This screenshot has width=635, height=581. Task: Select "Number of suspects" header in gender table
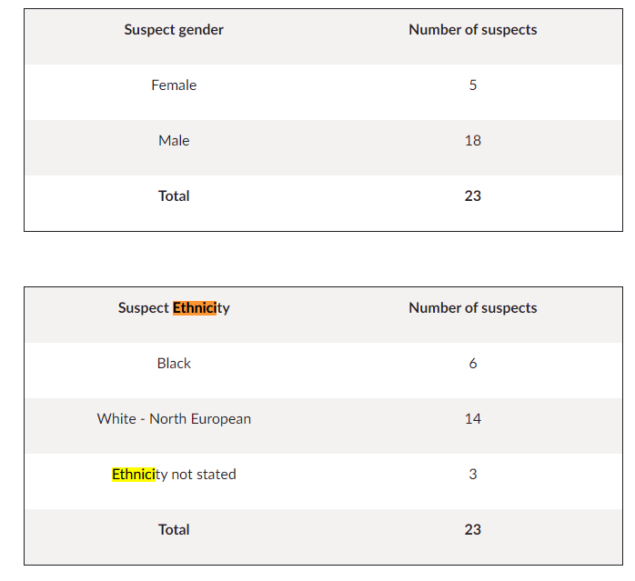472,30
